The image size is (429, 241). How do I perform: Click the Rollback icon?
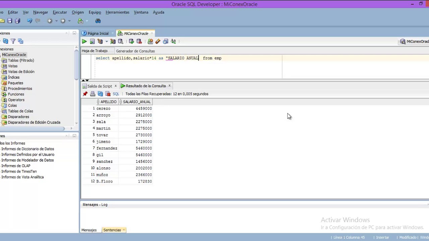pyautogui.click(x=139, y=42)
